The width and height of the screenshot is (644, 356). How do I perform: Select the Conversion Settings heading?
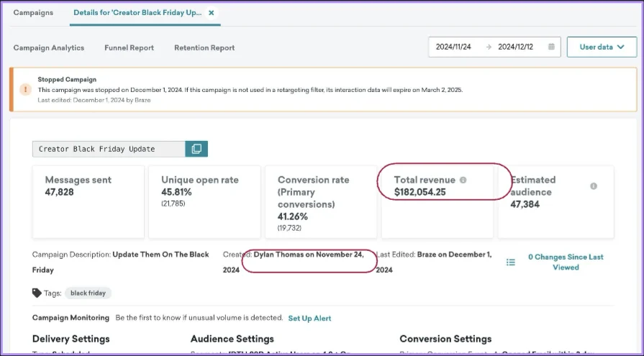[445, 339]
